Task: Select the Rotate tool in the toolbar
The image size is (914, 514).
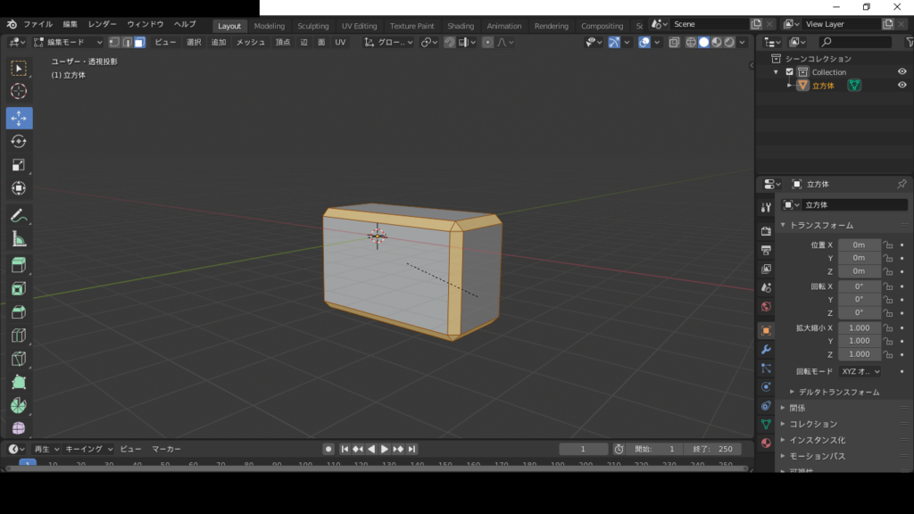Action: point(19,141)
